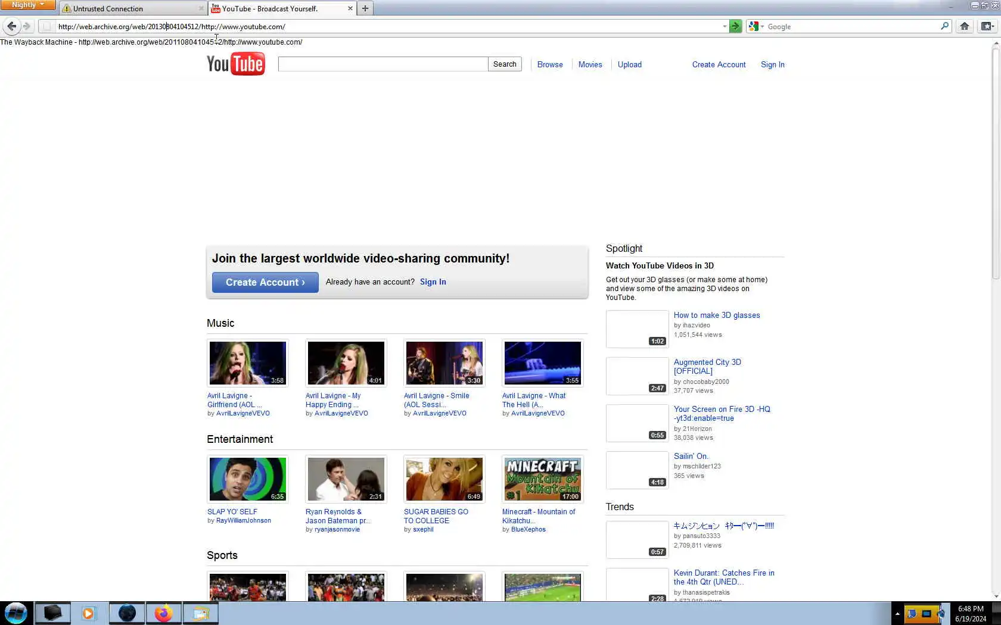Click the green Go arrow in address bar
The image size is (1001, 625).
pos(736,26)
